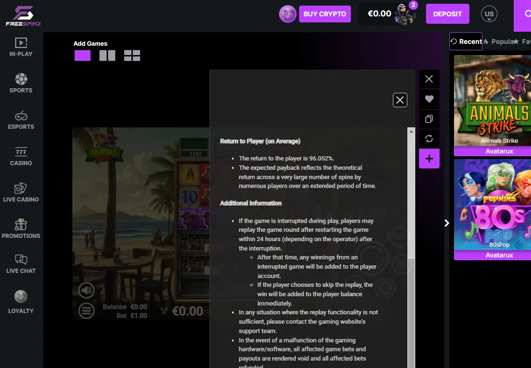Open the Casino 777 section
This screenshot has height=368, width=531.
pyautogui.click(x=21, y=156)
